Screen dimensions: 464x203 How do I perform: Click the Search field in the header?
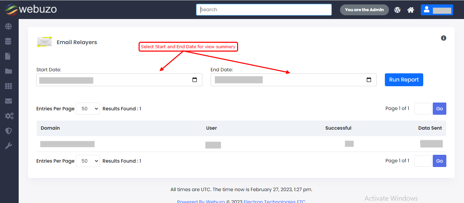click(x=264, y=10)
